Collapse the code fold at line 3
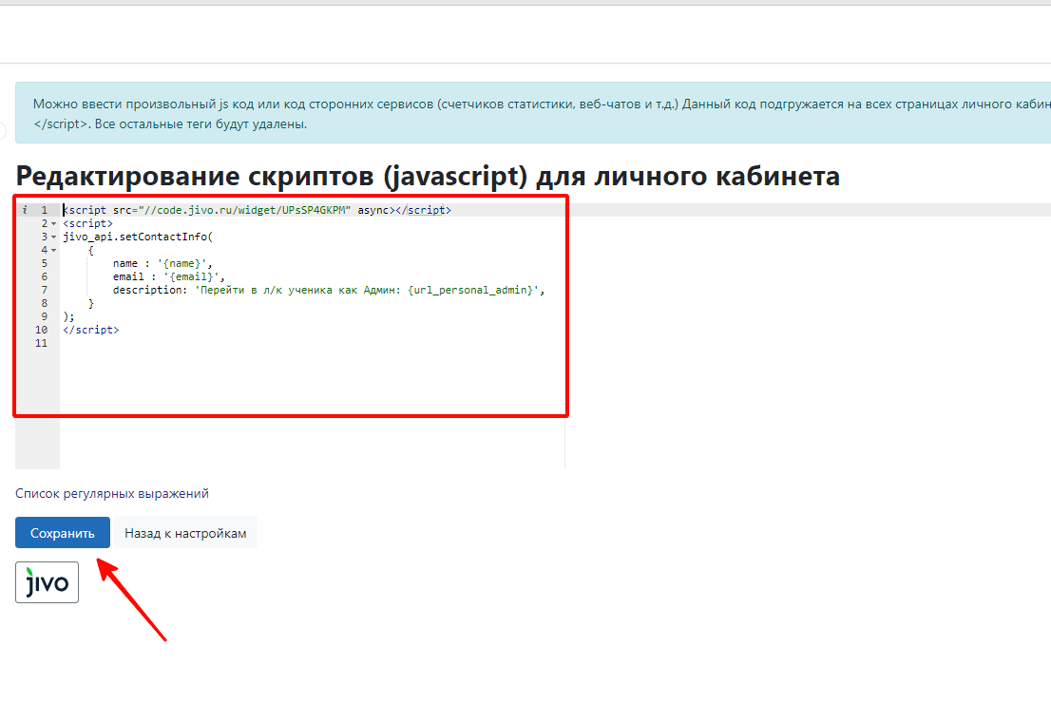The image size is (1051, 703). (x=53, y=237)
